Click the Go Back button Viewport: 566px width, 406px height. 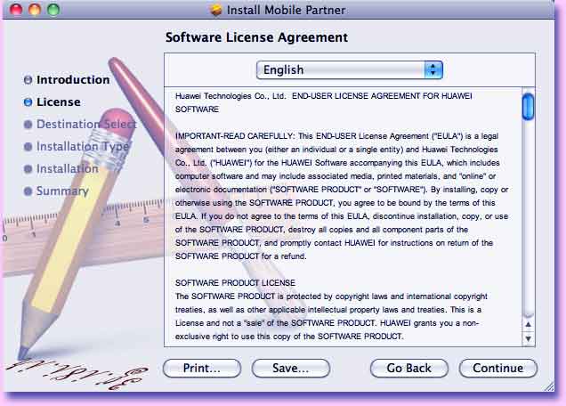(409, 368)
